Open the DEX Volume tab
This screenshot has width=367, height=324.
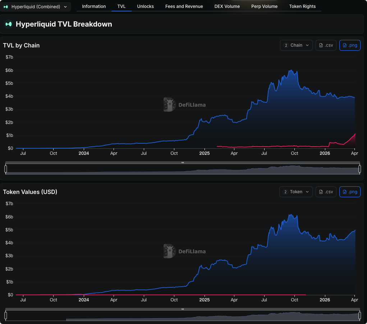(x=227, y=6)
